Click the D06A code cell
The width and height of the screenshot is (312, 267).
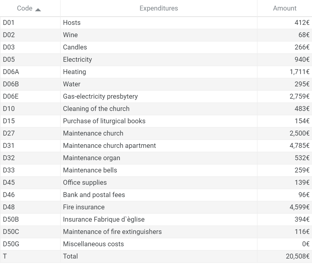(x=30, y=72)
